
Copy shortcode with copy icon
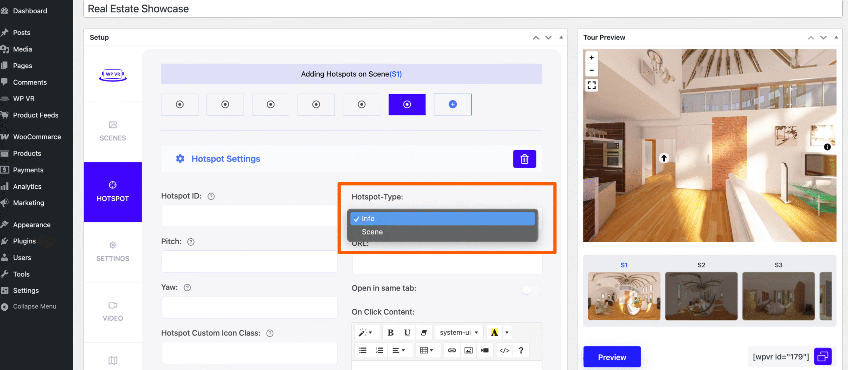tap(823, 356)
